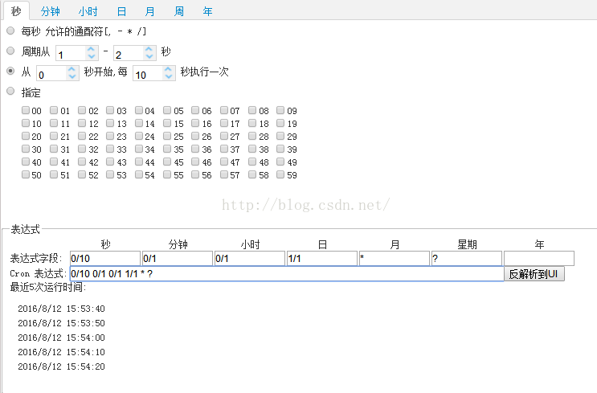Go to the 月 tab

149,11
